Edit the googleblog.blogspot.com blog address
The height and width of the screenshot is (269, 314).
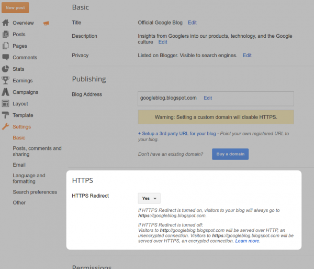coord(208,98)
